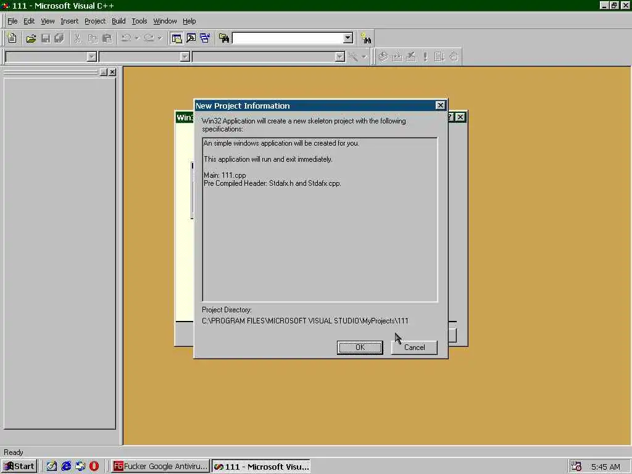This screenshot has width=632, height=474.
Task: Click the Save icon in toolbar
Action: (x=46, y=38)
